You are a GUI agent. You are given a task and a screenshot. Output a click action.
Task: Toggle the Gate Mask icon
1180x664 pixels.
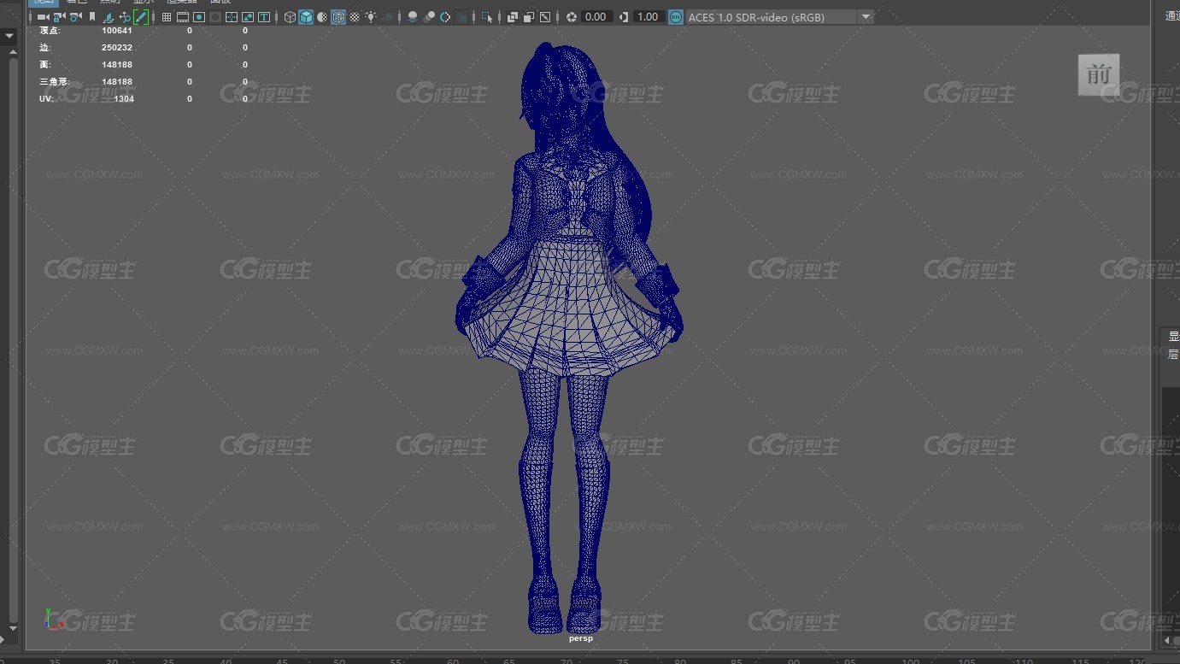point(215,17)
